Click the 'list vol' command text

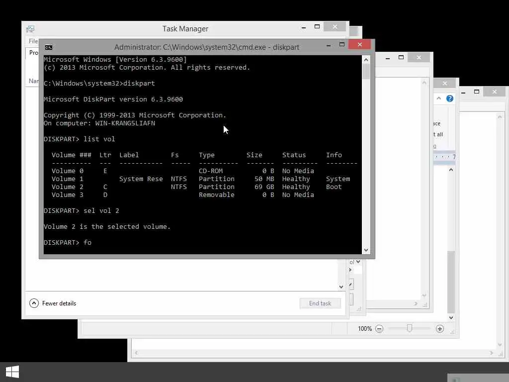[99, 139]
